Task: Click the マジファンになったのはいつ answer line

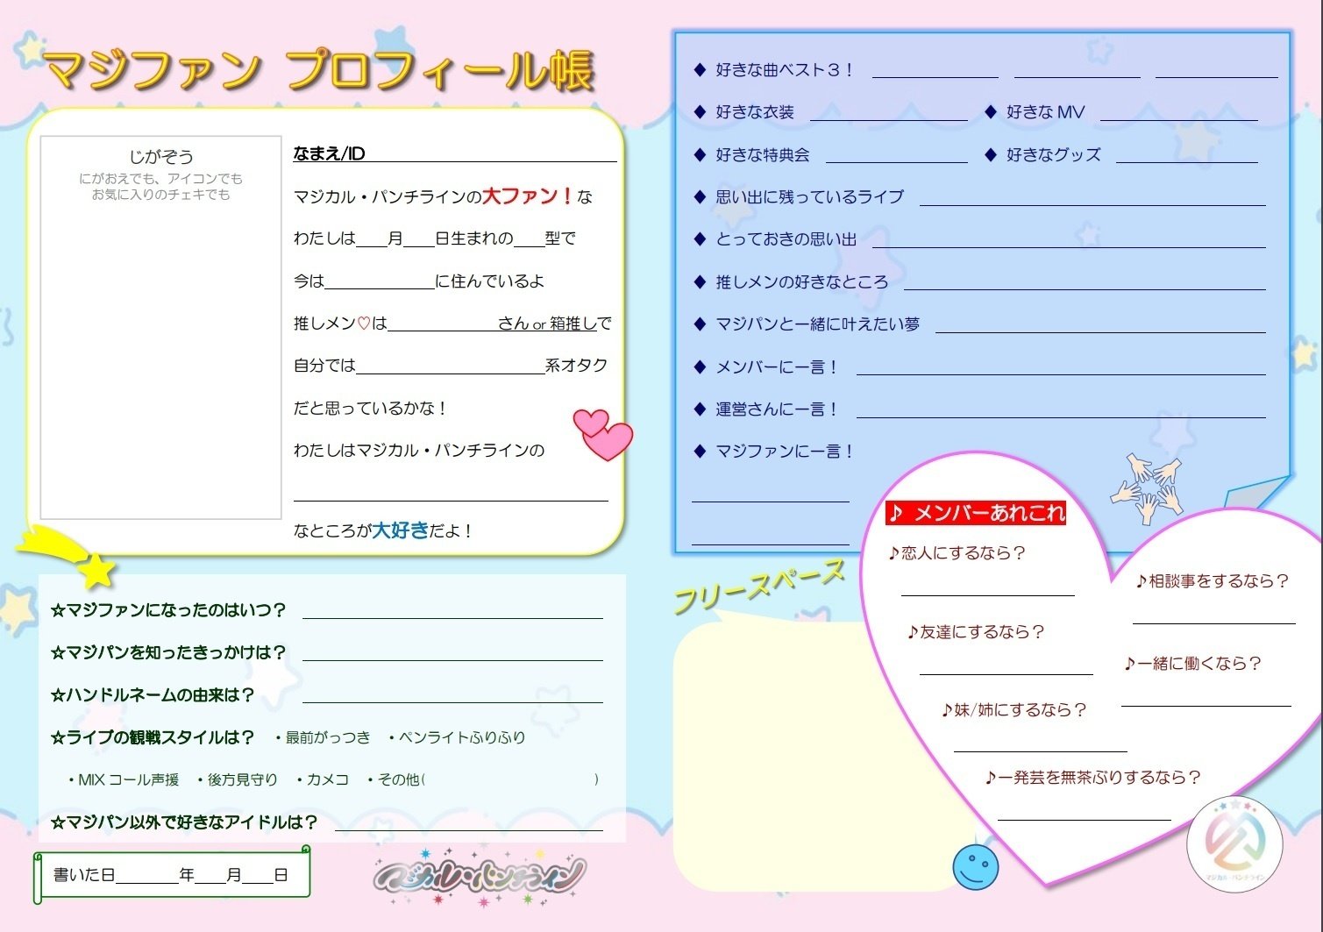Action: tap(452, 610)
